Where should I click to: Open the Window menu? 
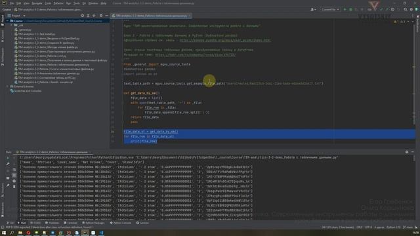(x=93, y=3)
